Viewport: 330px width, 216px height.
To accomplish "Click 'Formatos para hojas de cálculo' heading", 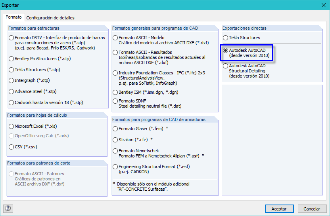I will pos(37,115).
